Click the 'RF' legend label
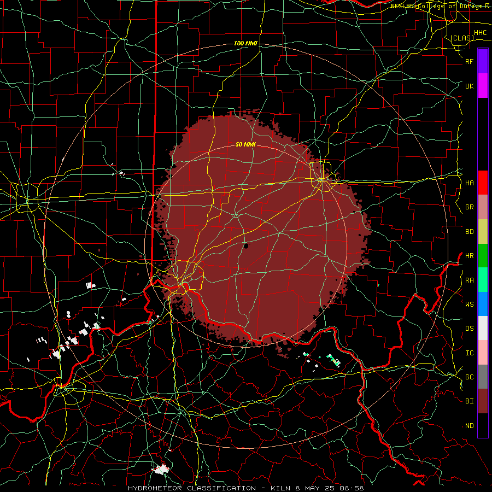Image resolution: width=492 pixels, height=492 pixels. [469, 61]
